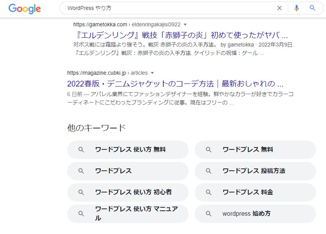Click magnifier icon in 'ワードプレス 無料' chip
Viewport: 326px width, 234px height.
pyautogui.click(x=208, y=150)
